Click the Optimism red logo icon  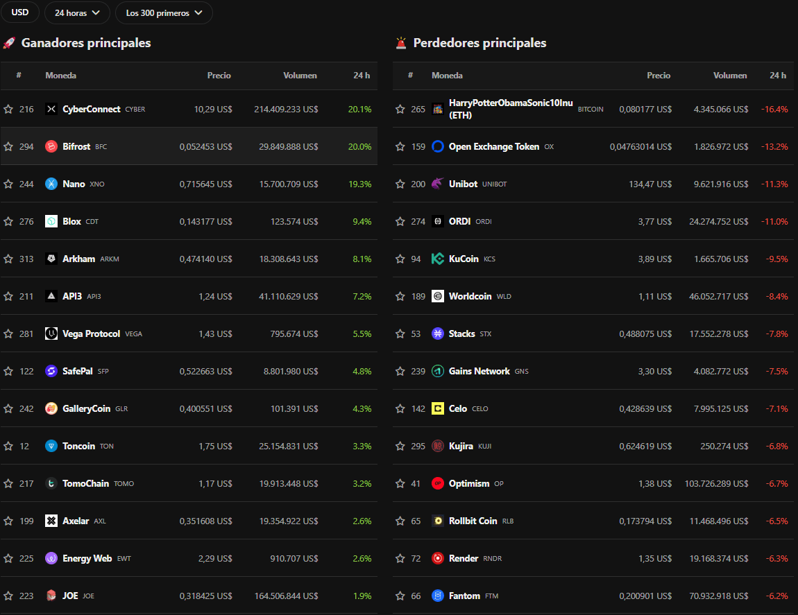[438, 483]
